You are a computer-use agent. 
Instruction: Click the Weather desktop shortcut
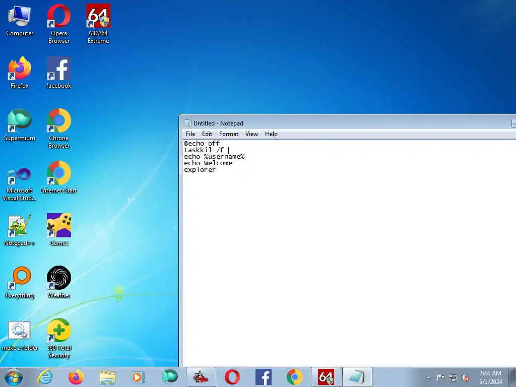(x=58, y=282)
